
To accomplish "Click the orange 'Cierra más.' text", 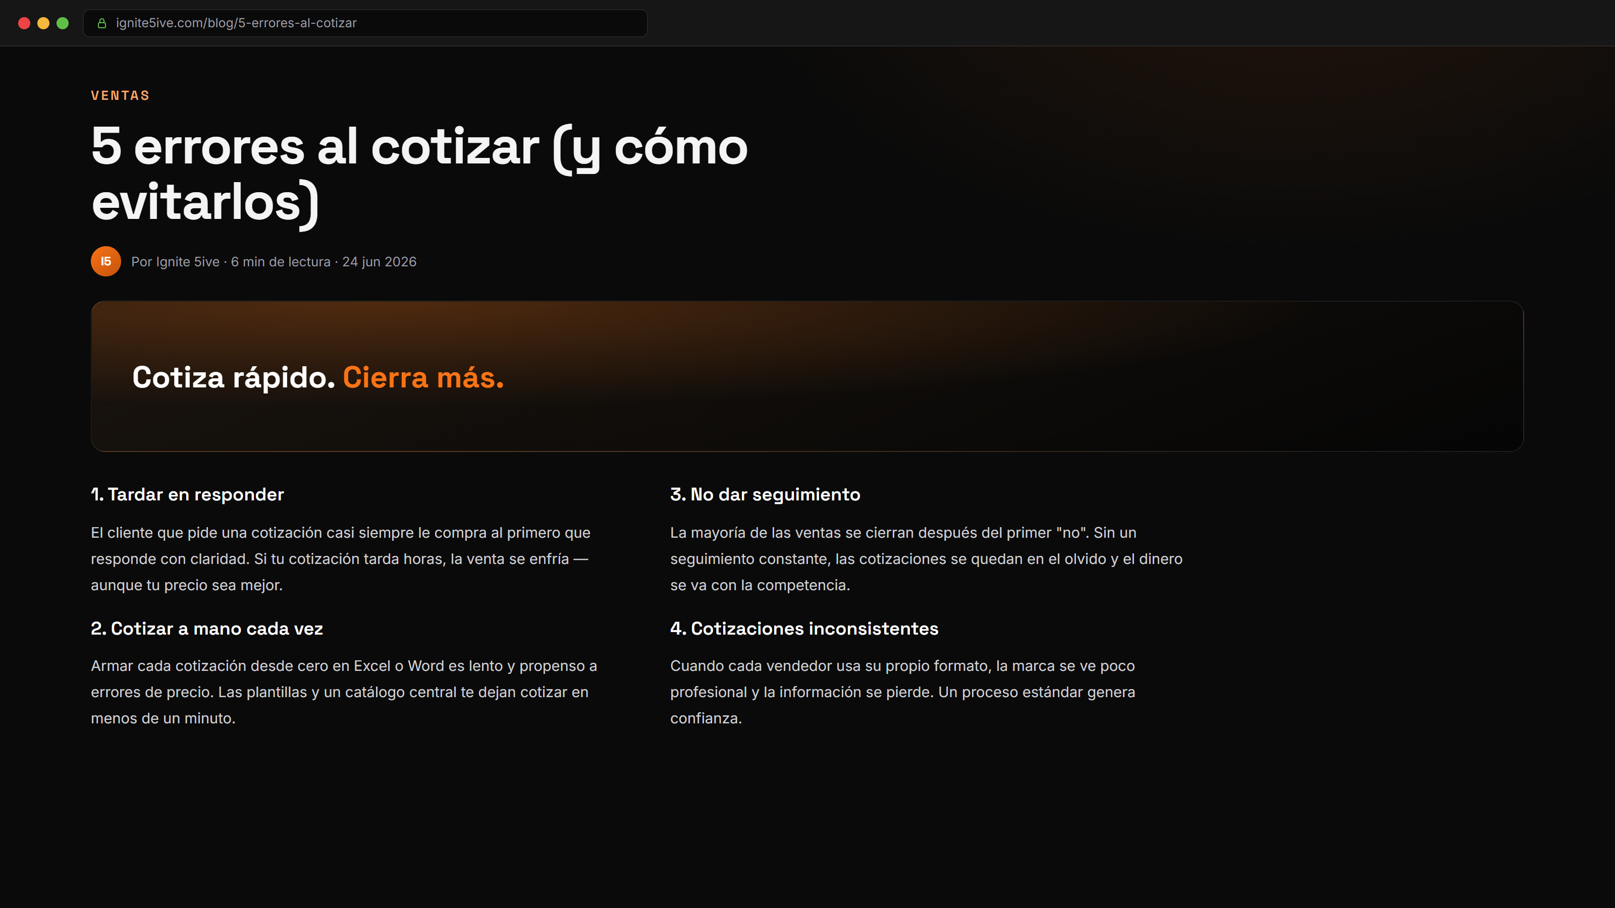I will [x=423, y=377].
